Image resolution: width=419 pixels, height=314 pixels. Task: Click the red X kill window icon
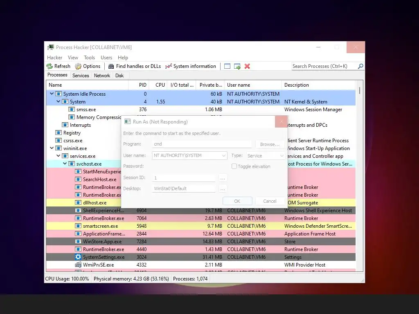click(247, 66)
